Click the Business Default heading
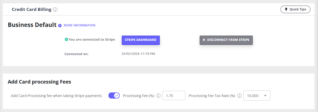This screenshot has width=318, height=112. [32, 25]
